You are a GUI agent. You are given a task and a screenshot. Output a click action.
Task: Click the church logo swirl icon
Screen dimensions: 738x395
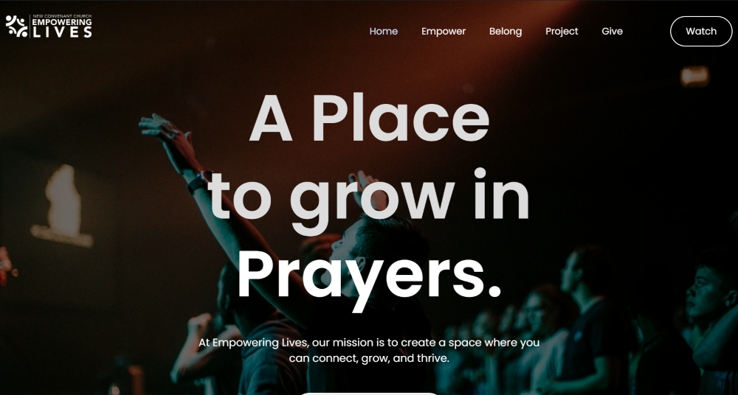pos(16,27)
